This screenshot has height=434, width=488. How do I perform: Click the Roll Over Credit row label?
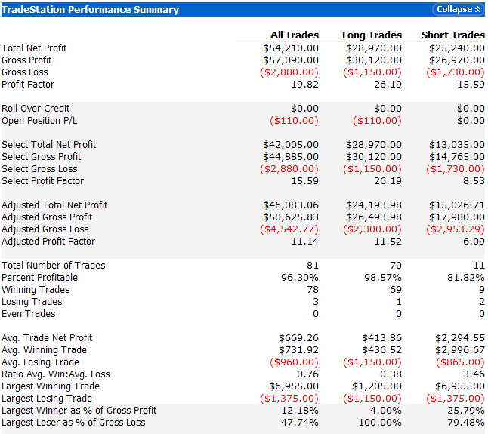[x=37, y=109]
